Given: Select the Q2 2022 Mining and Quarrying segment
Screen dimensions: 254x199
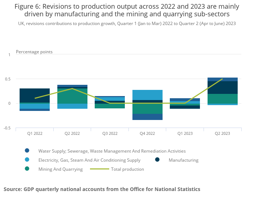Looking at the screenshot, I should 72,96.
